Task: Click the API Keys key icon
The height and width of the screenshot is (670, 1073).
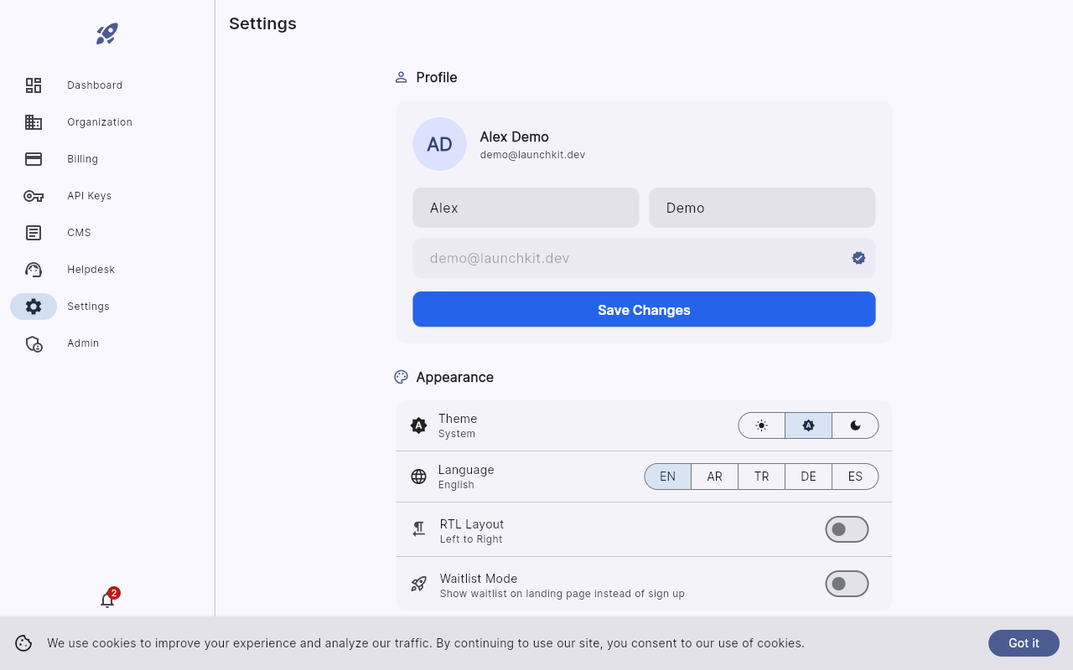Action: pyautogui.click(x=34, y=196)
